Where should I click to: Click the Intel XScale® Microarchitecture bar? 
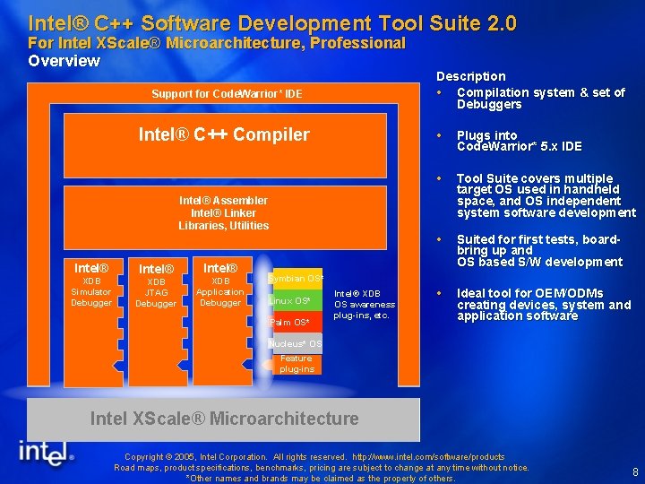(x=223, y=419)
